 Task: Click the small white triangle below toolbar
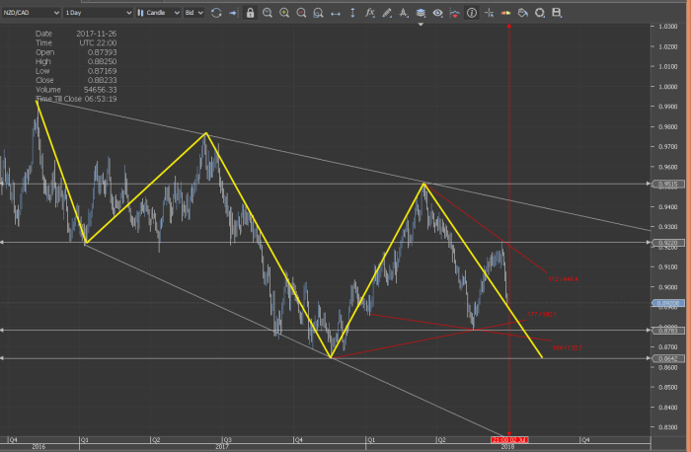click(421, 25)
